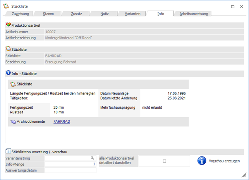Enable alle Produktionsartikel detailliert darstellen checkbox
Viewport: 249px width, 180px height.
tap(164, 161)
